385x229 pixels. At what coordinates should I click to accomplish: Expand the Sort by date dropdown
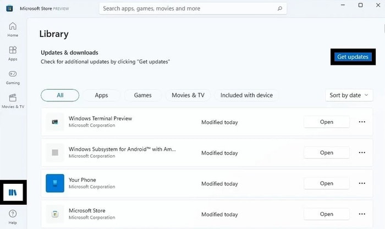pos(349,95)
